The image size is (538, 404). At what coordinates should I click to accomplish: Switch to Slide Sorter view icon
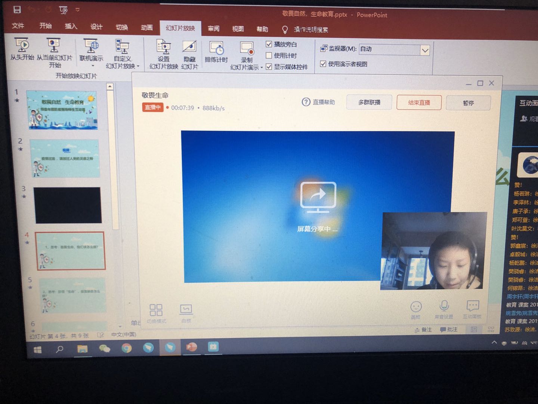pos(491,330)
